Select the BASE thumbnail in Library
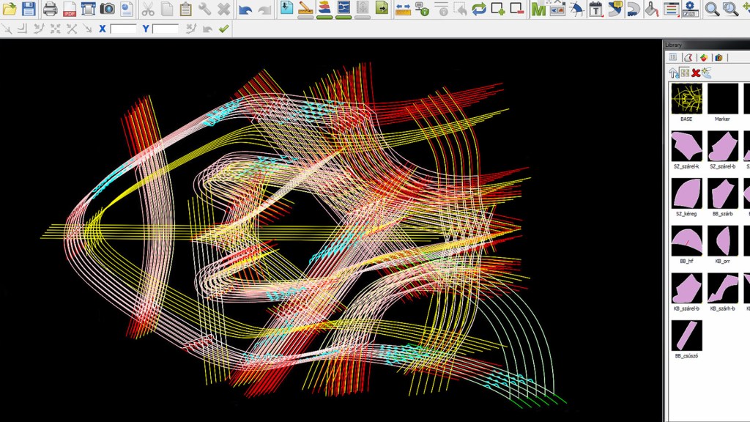This screenshot has width=750, height=422. click(x=686, y=98)
